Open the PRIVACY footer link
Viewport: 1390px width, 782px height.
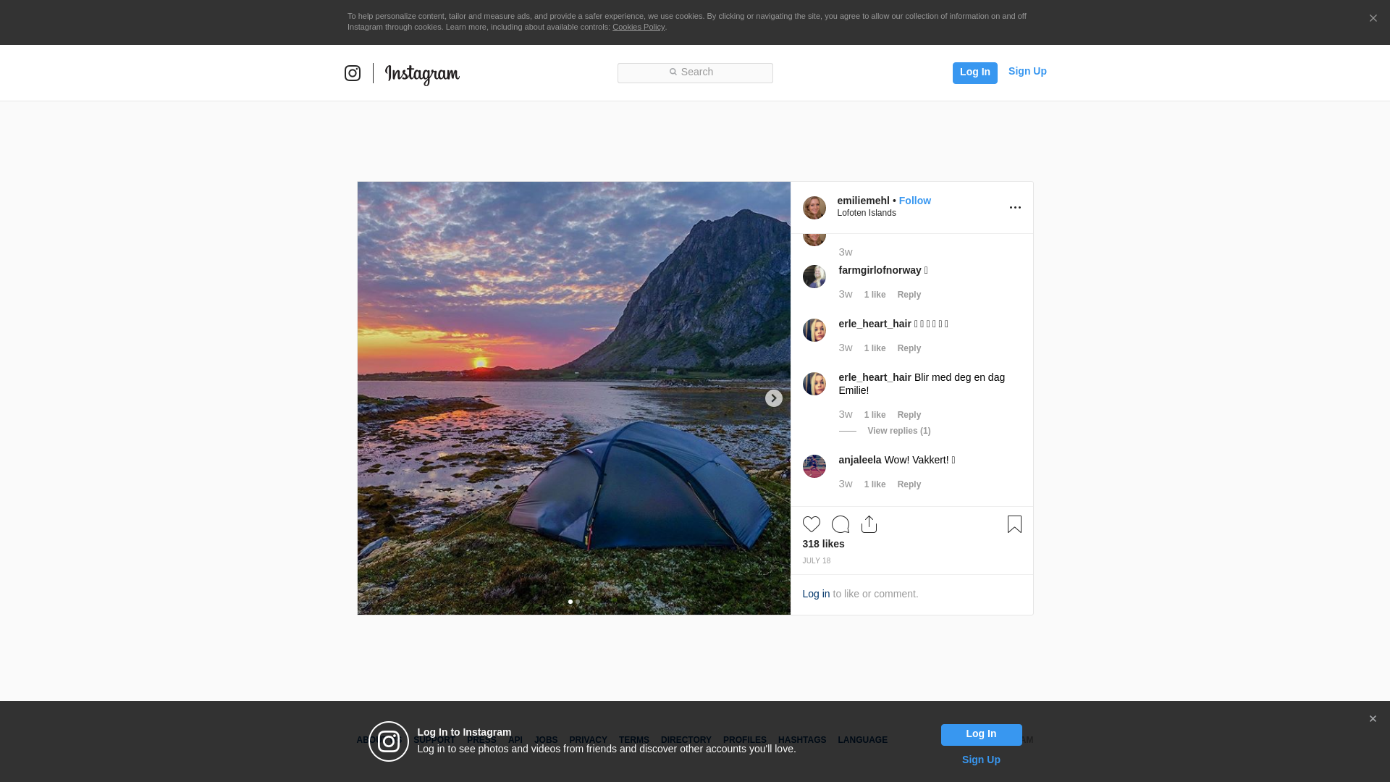[588, 740]
